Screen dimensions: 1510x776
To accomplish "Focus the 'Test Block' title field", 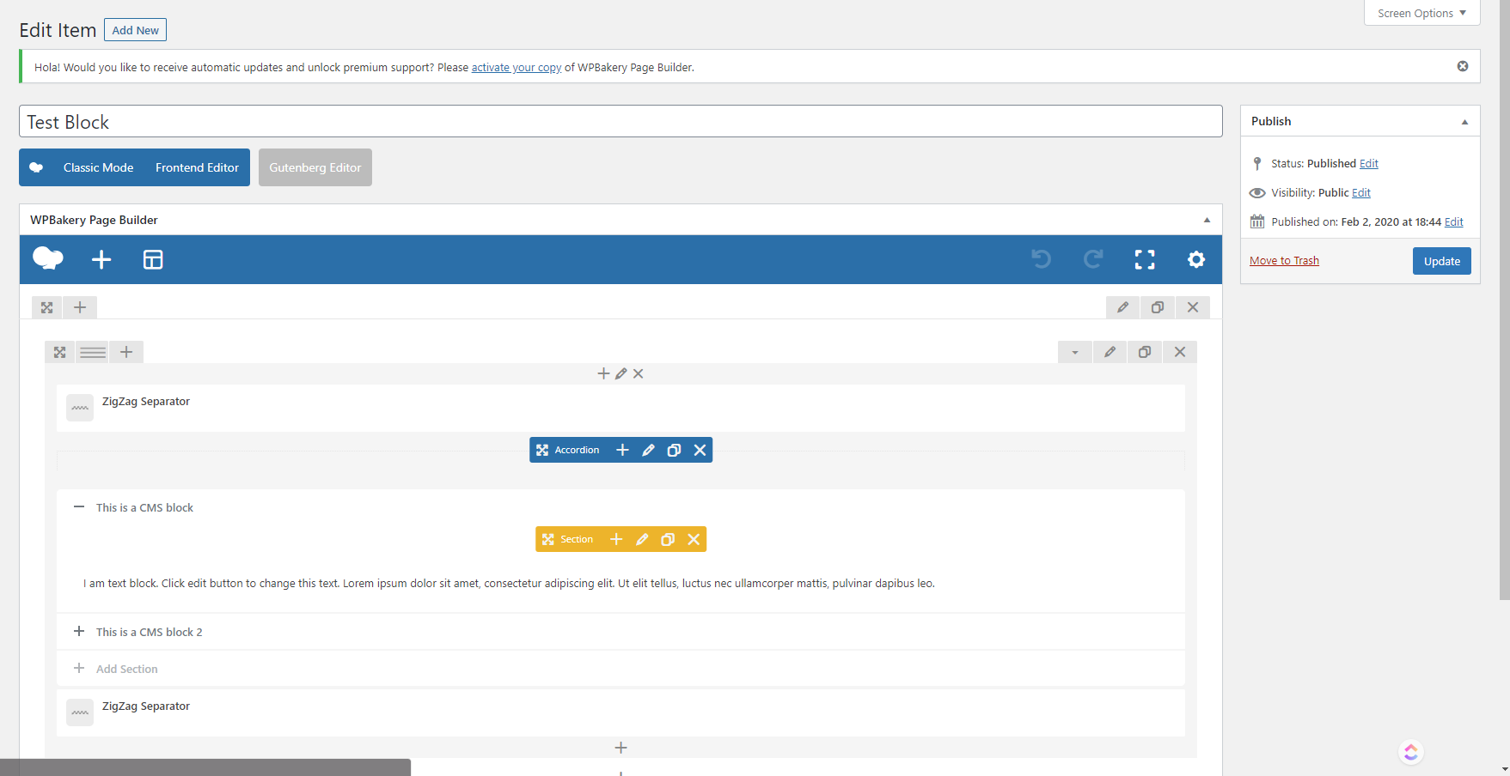I will [x=621, y=121].
